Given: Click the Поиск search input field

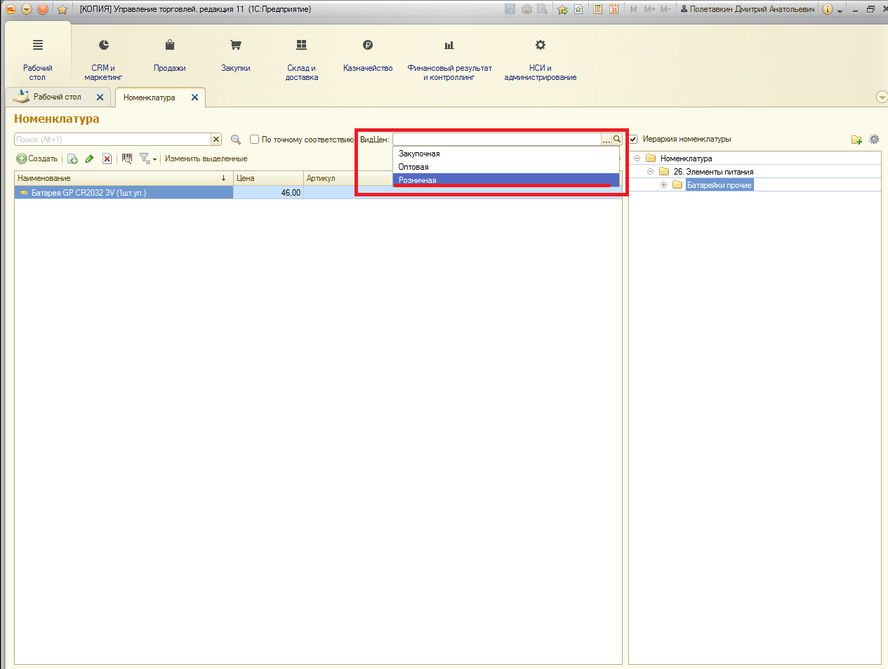Looking at the screenshot, I should point(112,140).
